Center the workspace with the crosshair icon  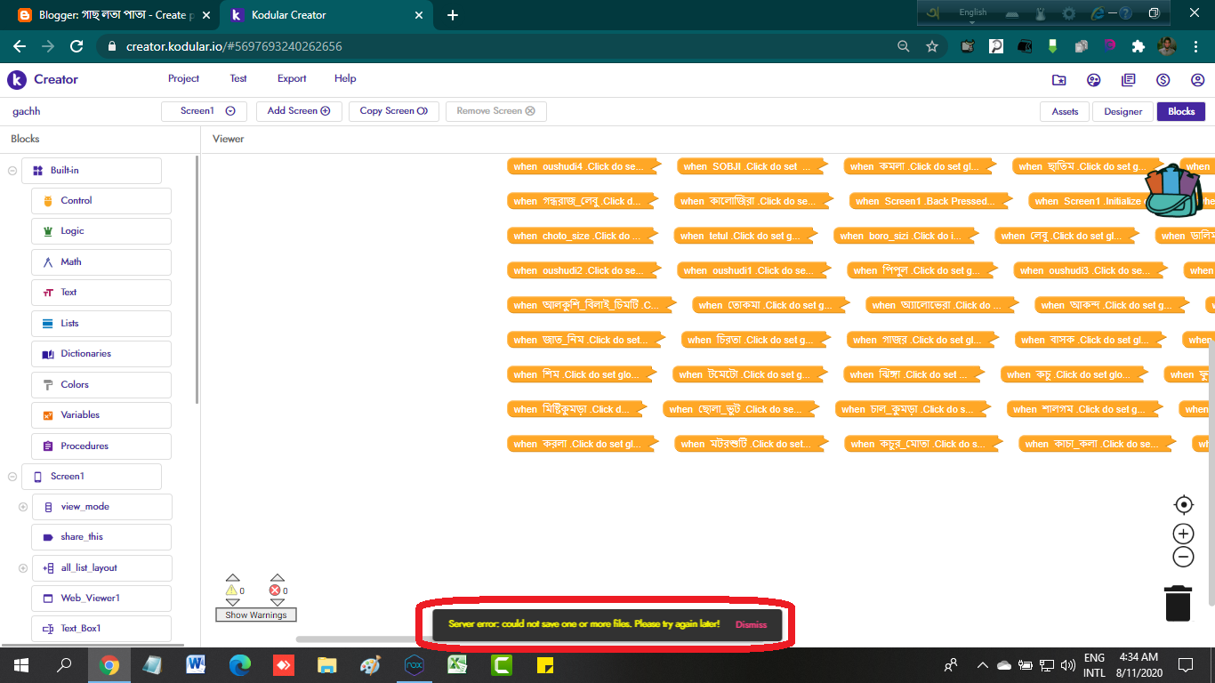point(1183,505)
